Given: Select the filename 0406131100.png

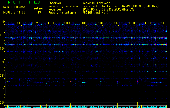Looking at the screenshot, I should (14, 7).
